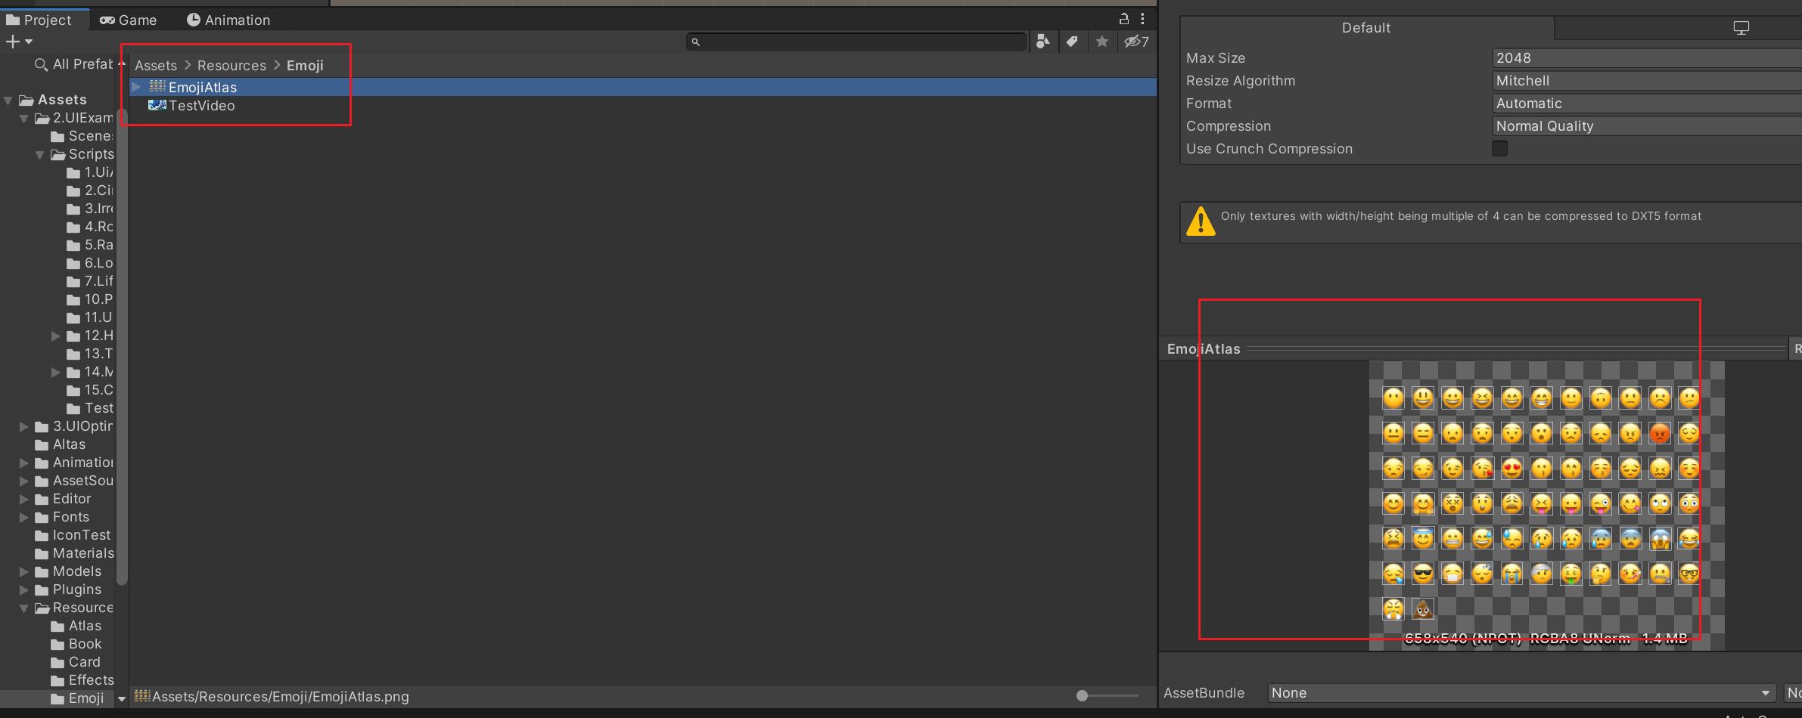
Task: Select the Editor folder
Action: click(63, 499)
